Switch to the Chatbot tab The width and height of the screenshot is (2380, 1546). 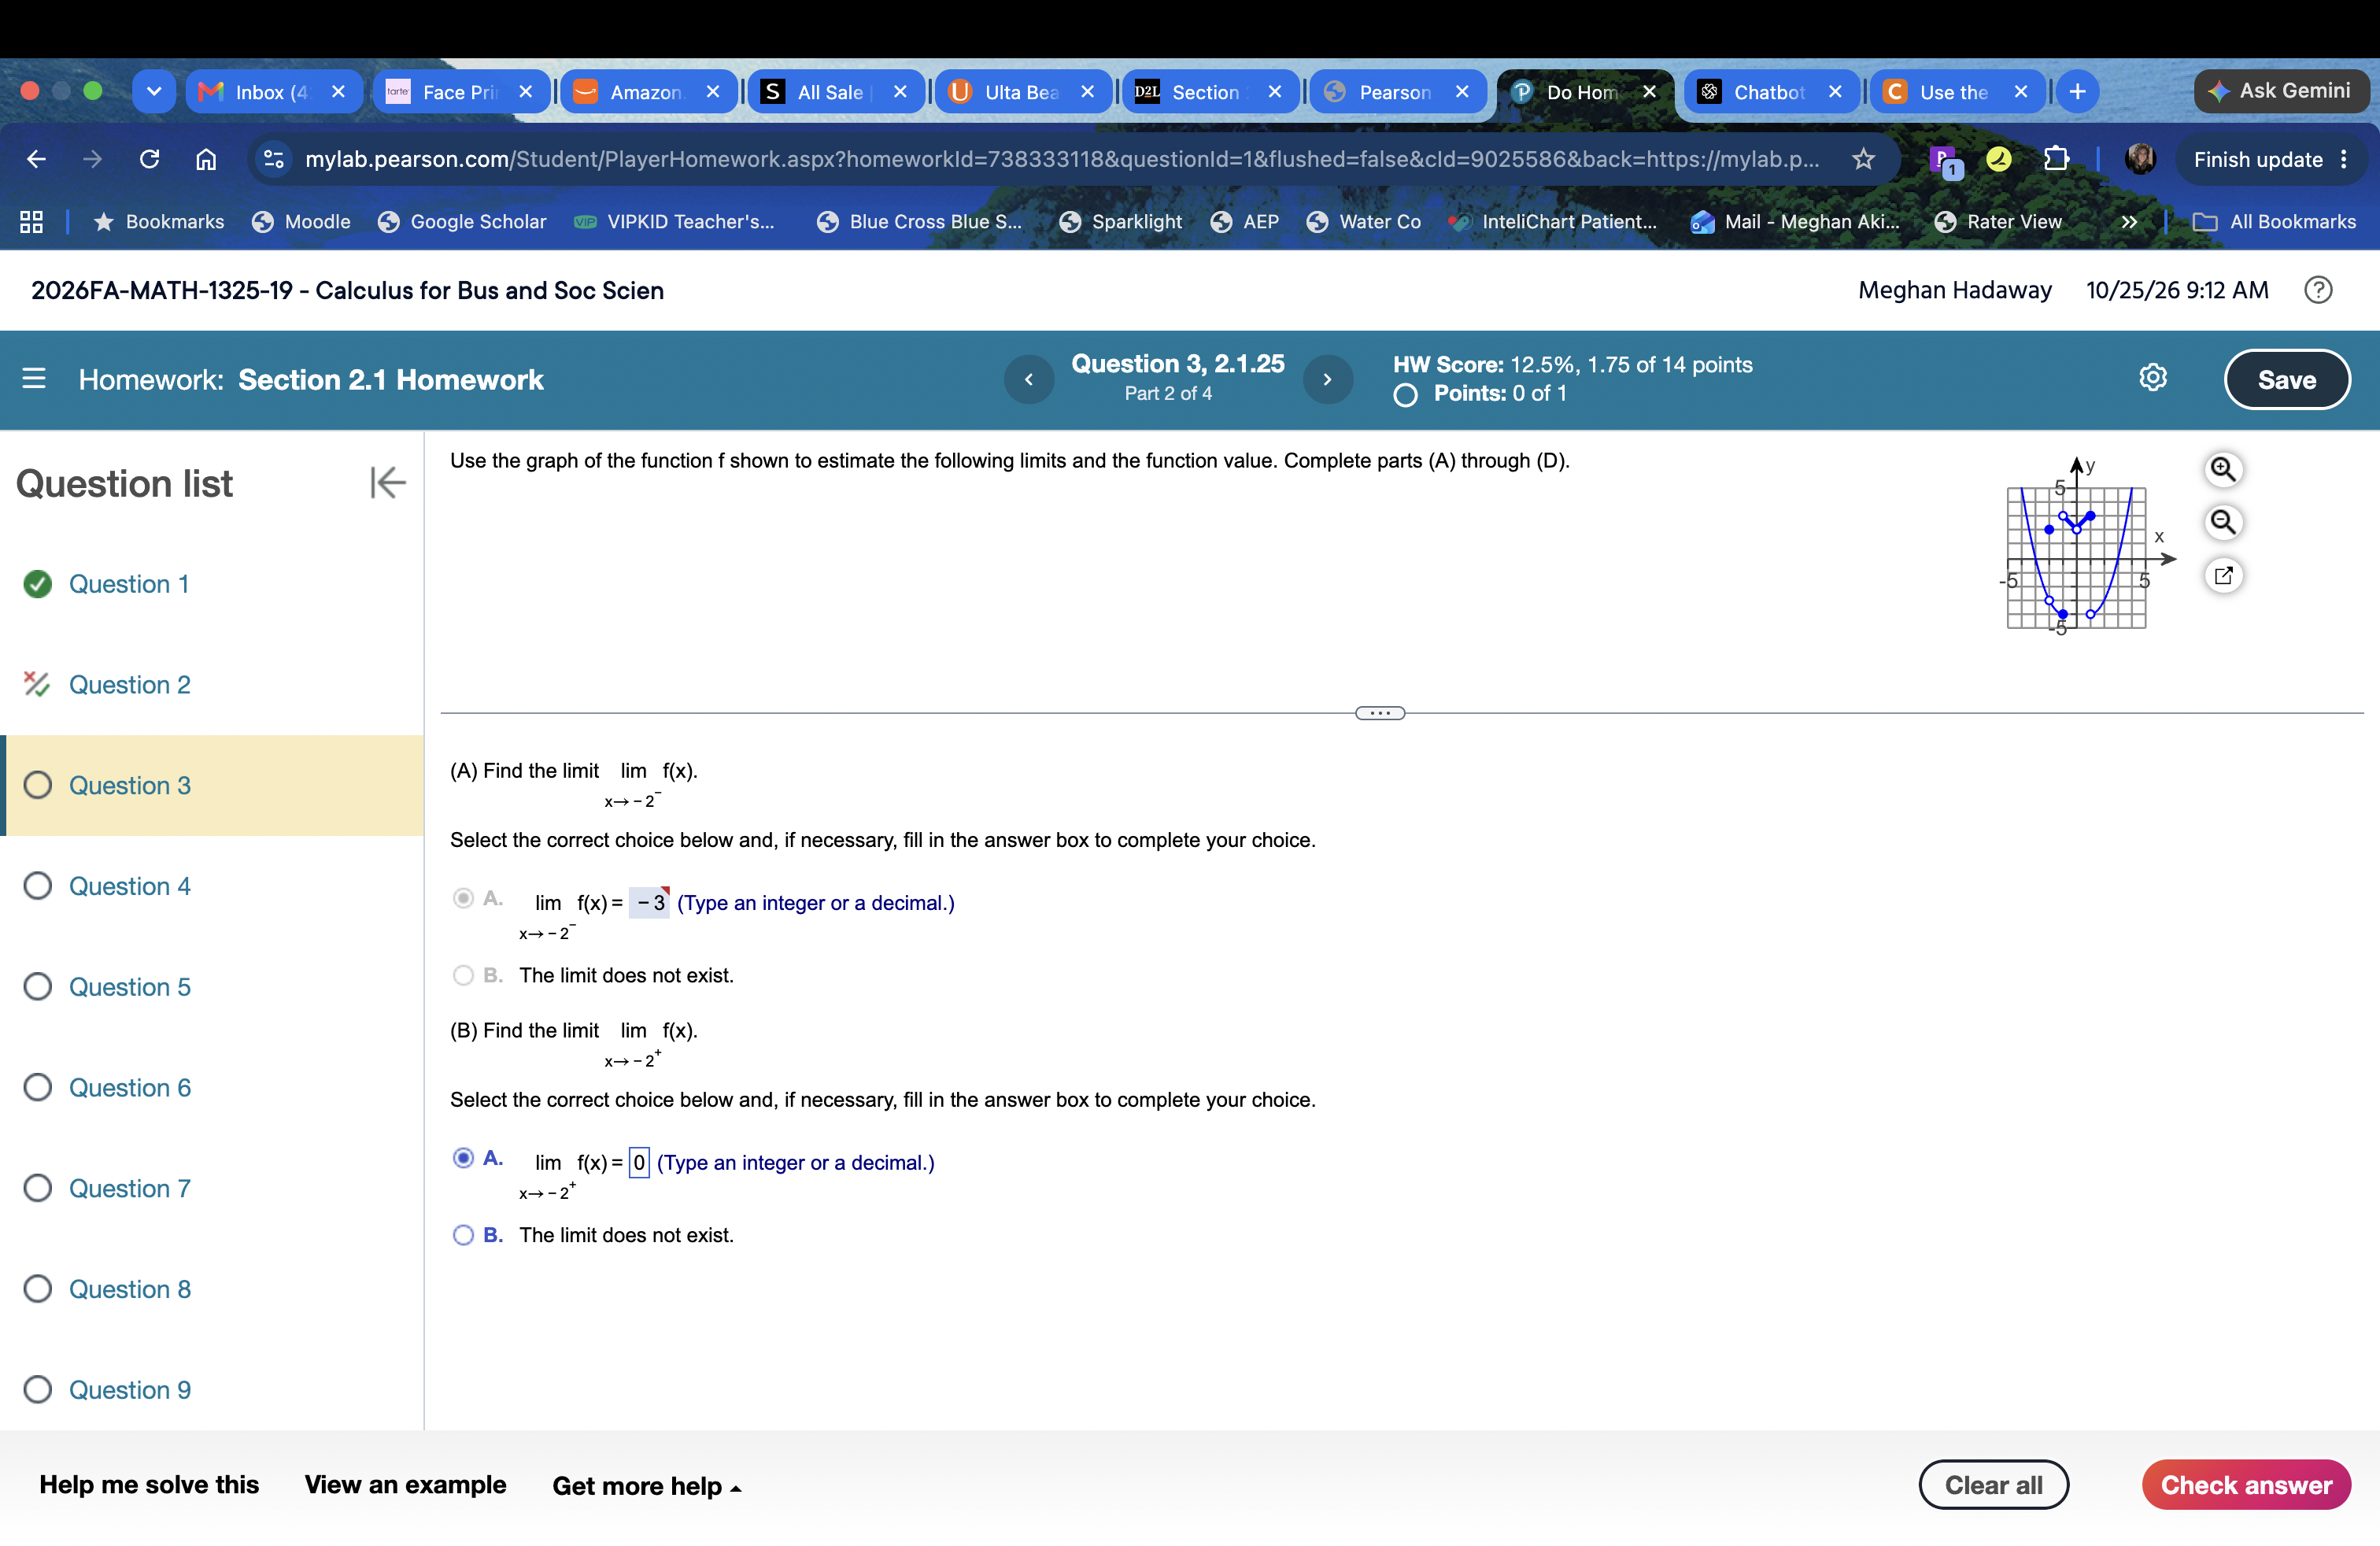tap(1770, 92)
